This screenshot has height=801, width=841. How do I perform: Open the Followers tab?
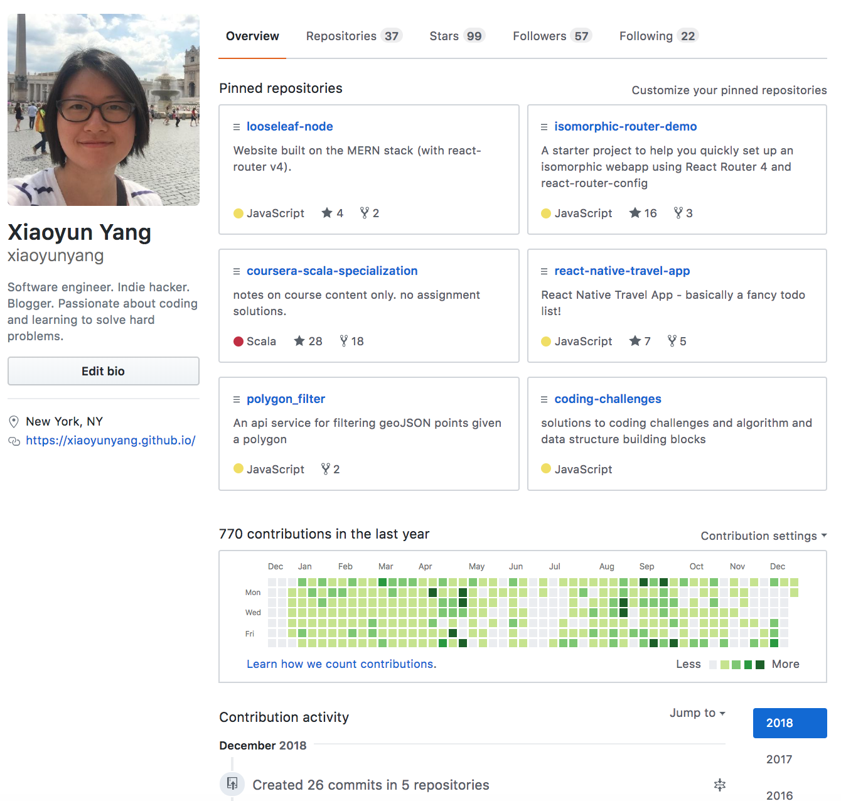point(552,36)
